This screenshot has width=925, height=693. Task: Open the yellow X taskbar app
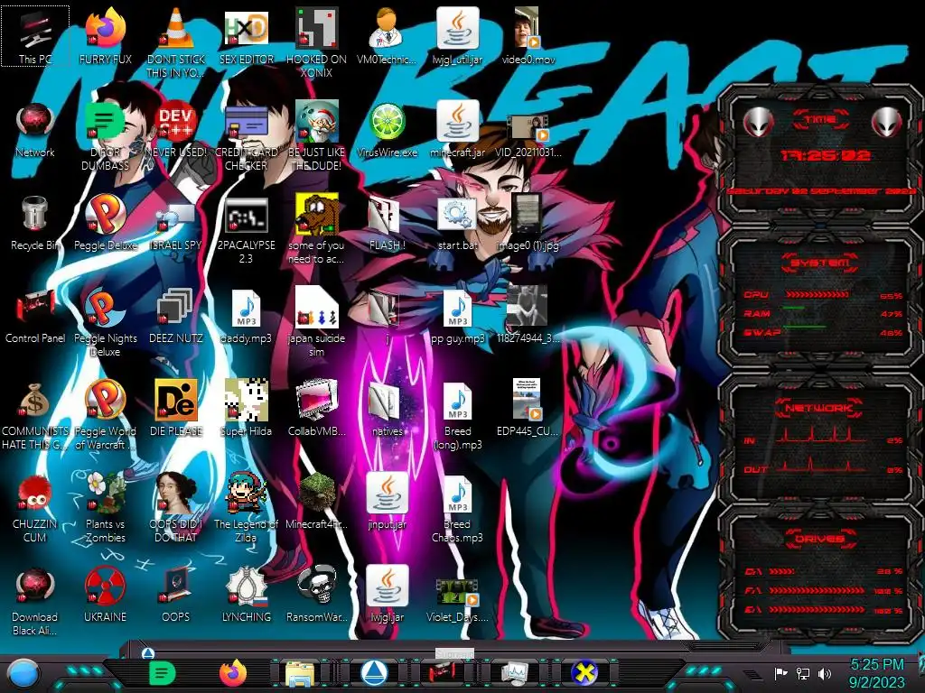[584, 673]
